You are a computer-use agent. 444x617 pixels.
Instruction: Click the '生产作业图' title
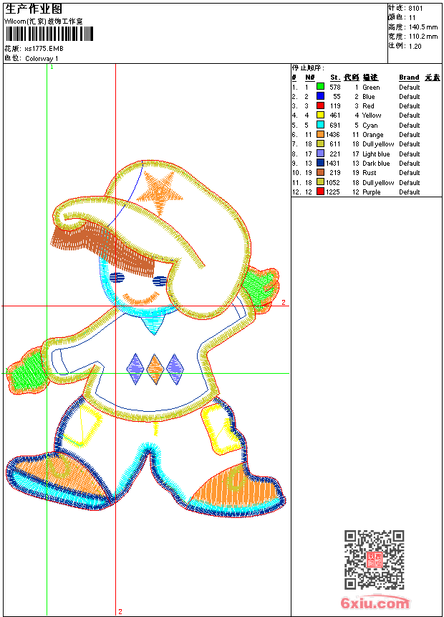point(34,9)
